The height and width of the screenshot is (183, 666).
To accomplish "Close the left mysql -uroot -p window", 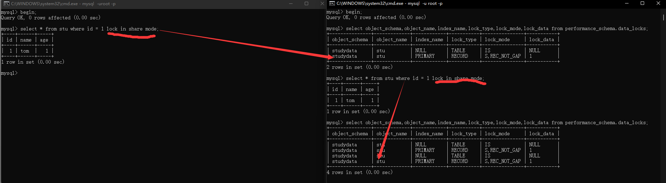I will click(322, 3).
